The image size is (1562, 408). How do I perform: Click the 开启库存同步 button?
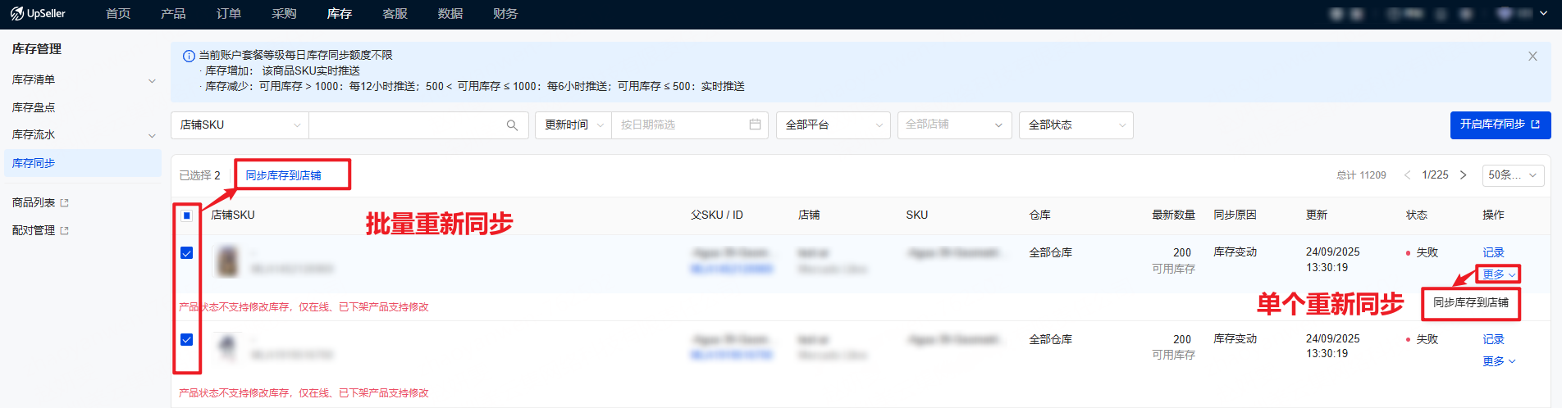pyautogui.click(x=1500, y=125)
